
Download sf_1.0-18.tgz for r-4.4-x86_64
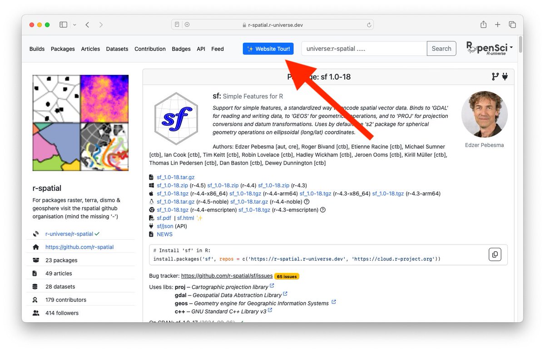click(173, 194)
